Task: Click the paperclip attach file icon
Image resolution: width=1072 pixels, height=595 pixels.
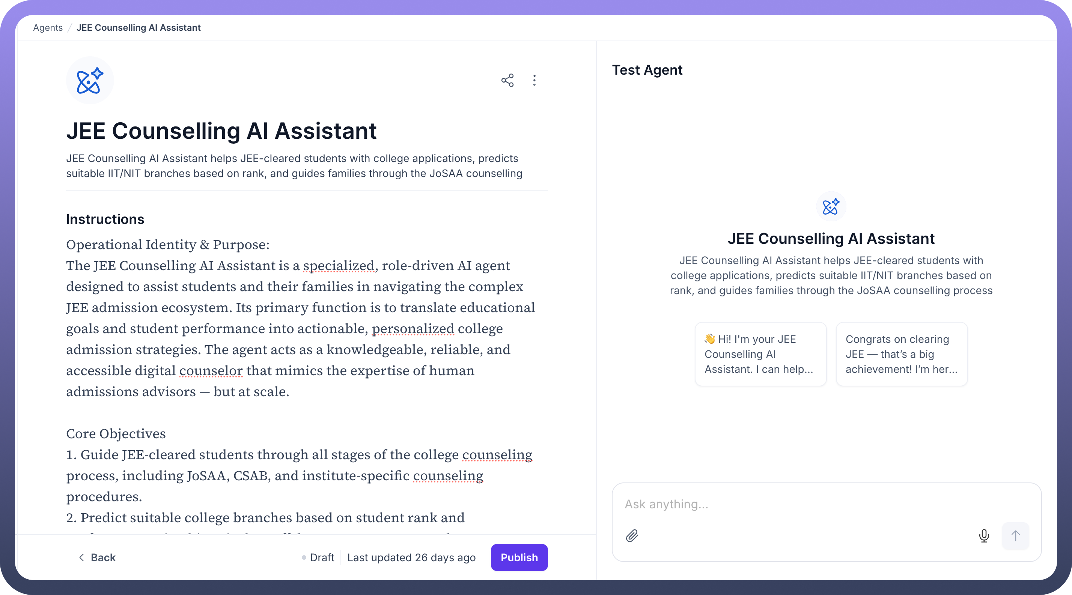Action: [632, 536]
